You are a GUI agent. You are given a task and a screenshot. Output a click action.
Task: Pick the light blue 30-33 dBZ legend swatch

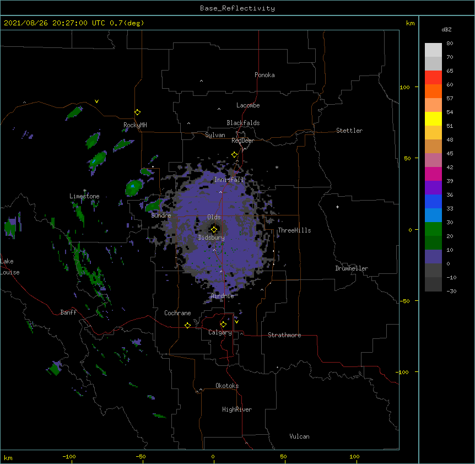tap(433, 215)
